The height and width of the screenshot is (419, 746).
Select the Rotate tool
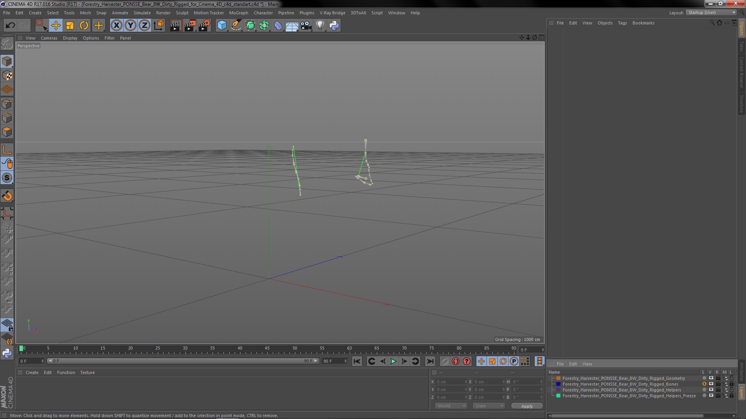[x=84, y=26]
